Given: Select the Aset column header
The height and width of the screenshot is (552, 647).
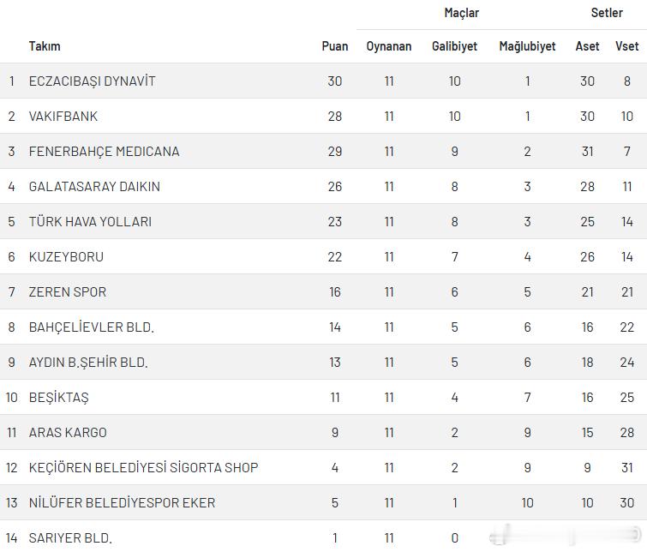Looking at the screenshot, I should pos(587,46).
